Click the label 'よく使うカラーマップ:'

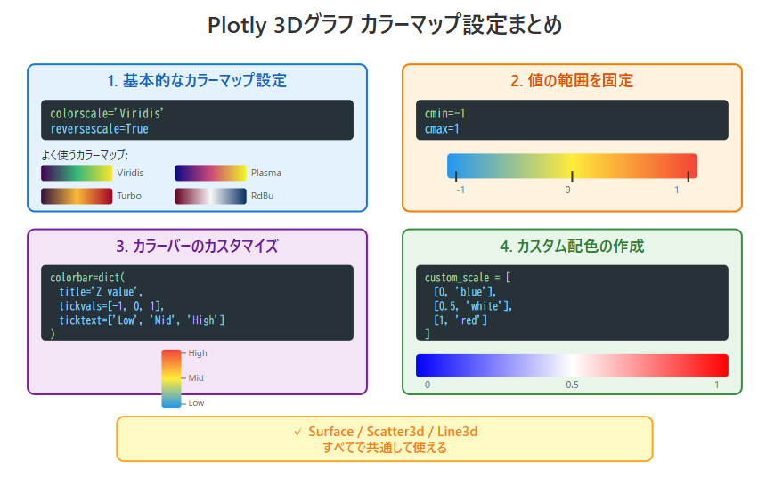pos(85,155)
